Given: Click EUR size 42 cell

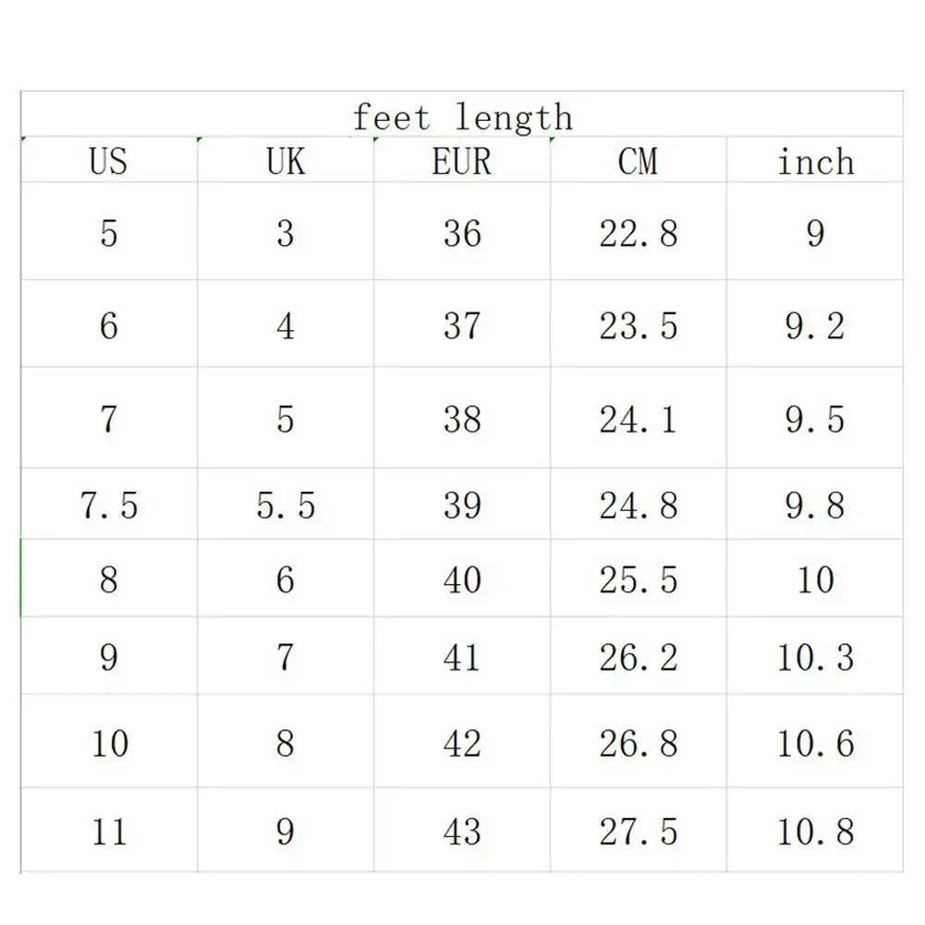Looking at the screenshot, I should 462,743.
